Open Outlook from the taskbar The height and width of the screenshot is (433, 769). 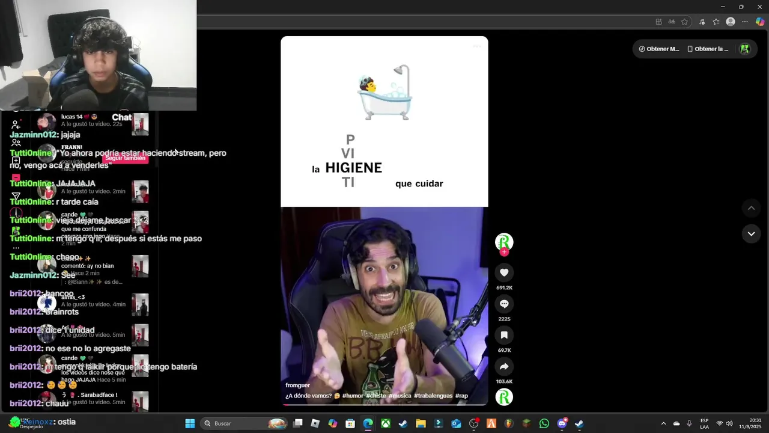pos(456,423)
